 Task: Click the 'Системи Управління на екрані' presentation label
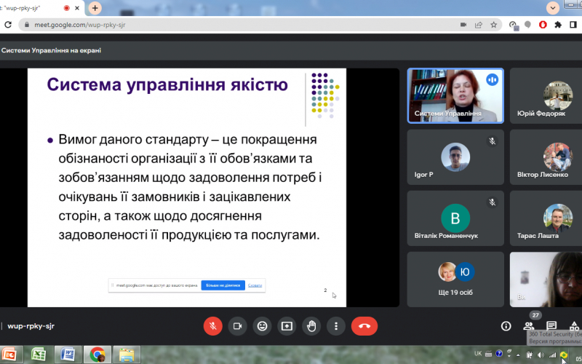(x=51, y=50)
